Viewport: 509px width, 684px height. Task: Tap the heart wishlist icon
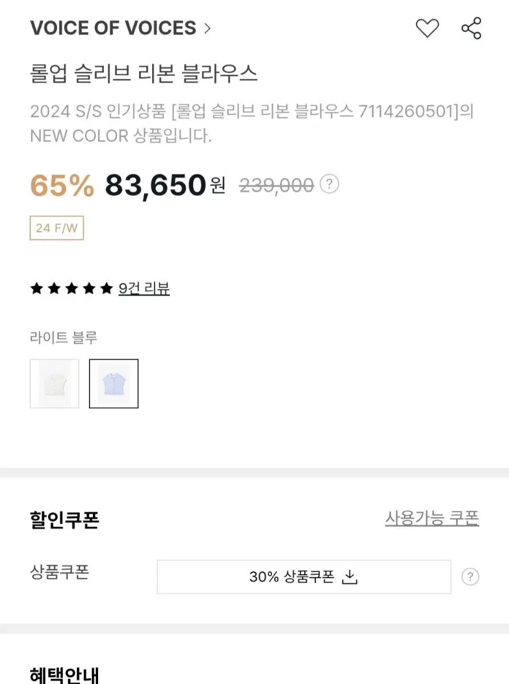[x=427, y=28]
